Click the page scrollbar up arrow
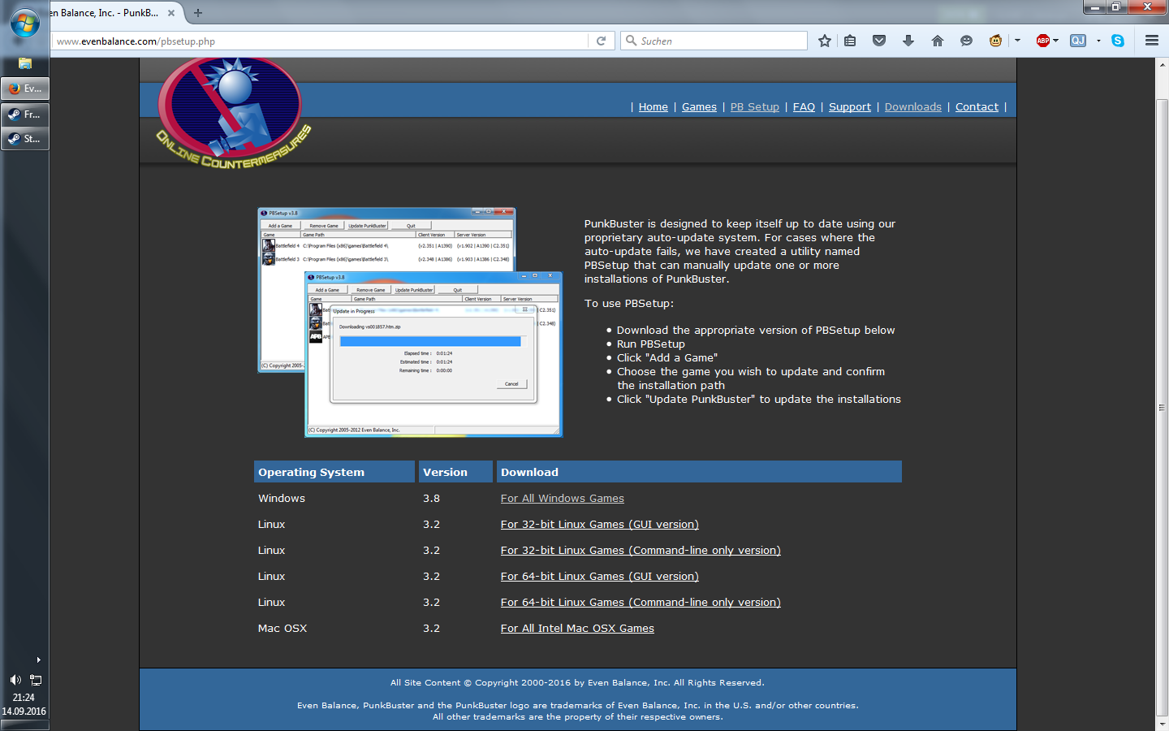The height and width of the screenshot is (731, 1169). click(1162, 63)
